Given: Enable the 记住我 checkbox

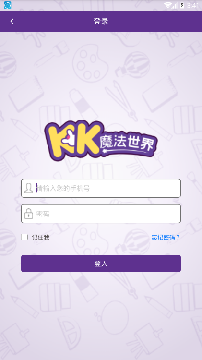Looking at the screenshot, I should (24, 237).
